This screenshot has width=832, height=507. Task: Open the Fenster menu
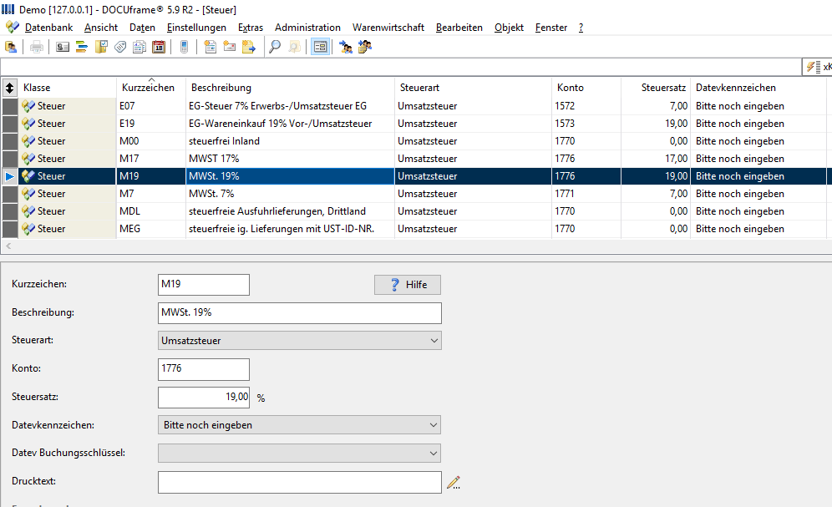pos(551,28)
